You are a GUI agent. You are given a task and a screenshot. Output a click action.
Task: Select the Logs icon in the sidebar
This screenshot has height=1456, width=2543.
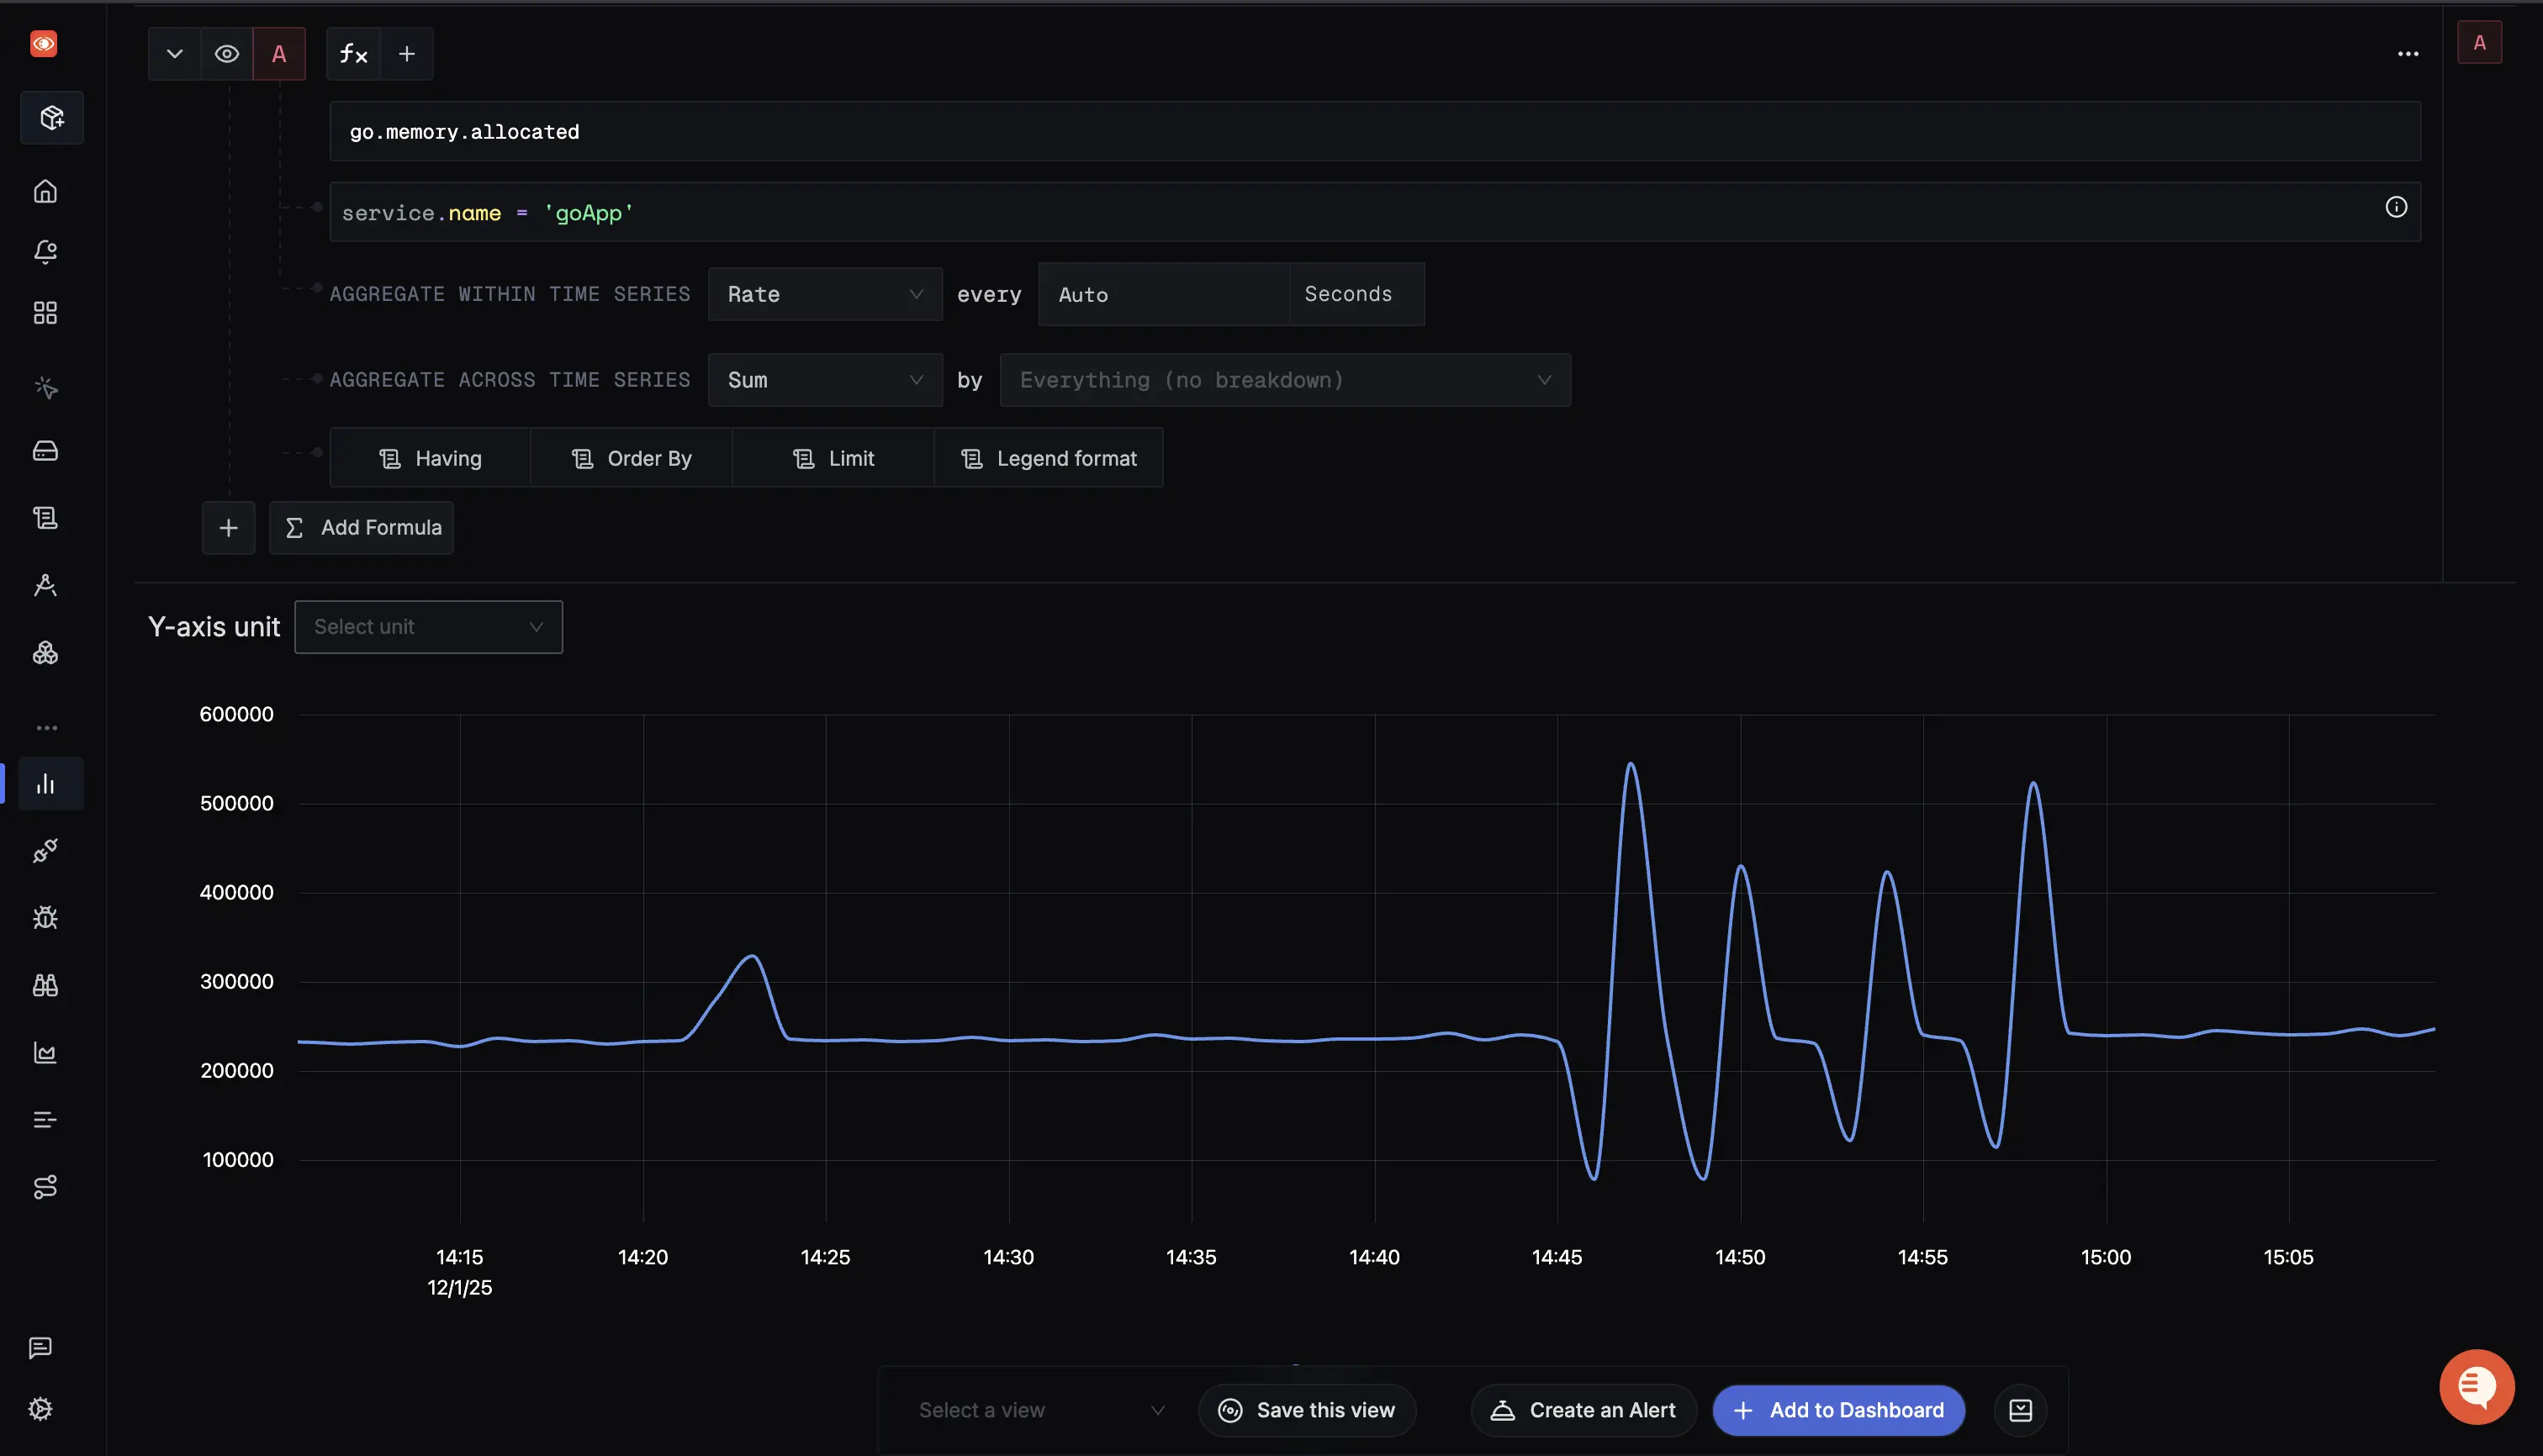[46, 518]
